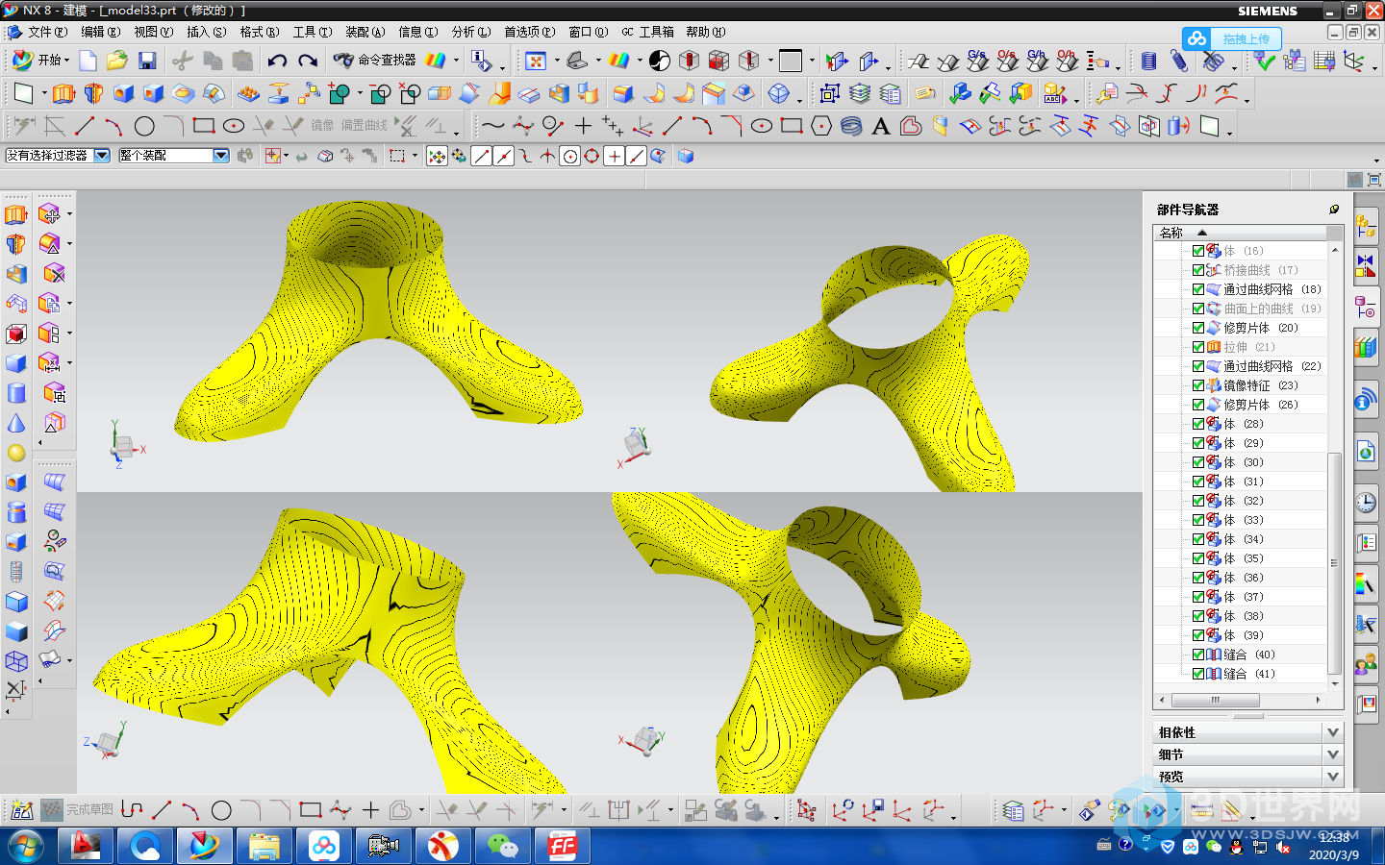
Task: Click the Cut scissors icon
Action: [182, 62]
